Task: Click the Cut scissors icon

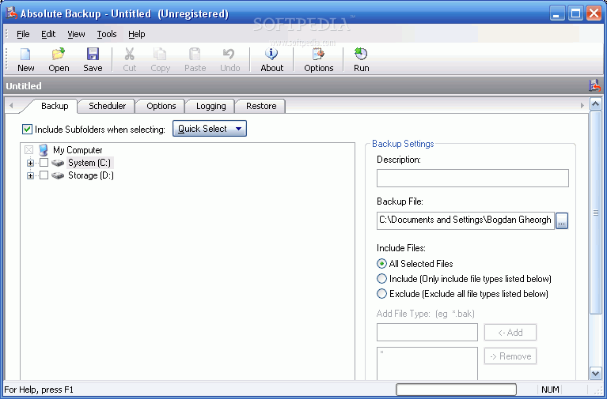Action: (x=129, y=55)
